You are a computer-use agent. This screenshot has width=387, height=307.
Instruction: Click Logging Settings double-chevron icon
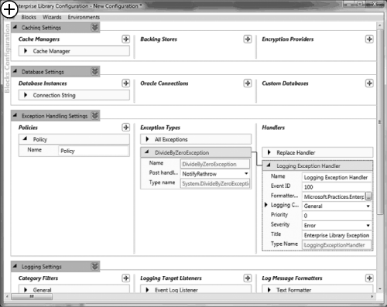click(x=94, y=266)
